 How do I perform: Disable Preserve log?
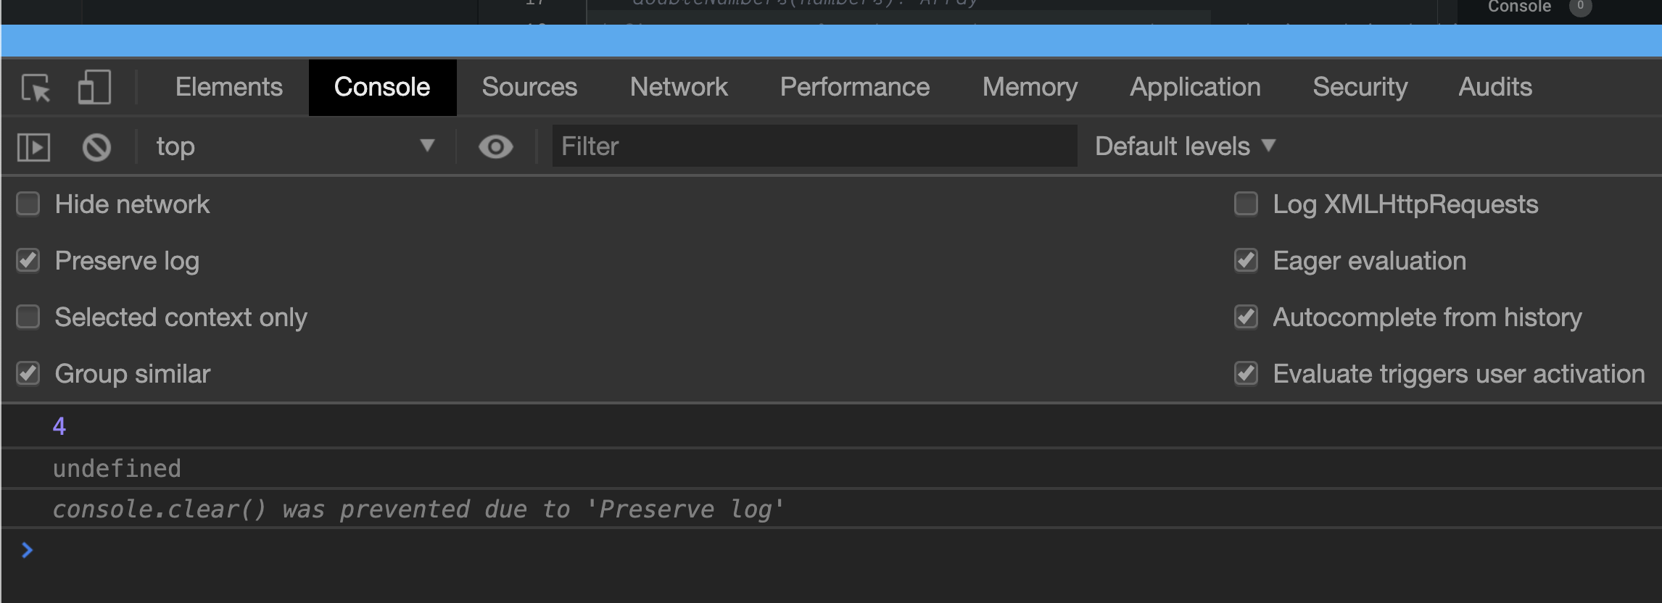[x=27, y=260]
